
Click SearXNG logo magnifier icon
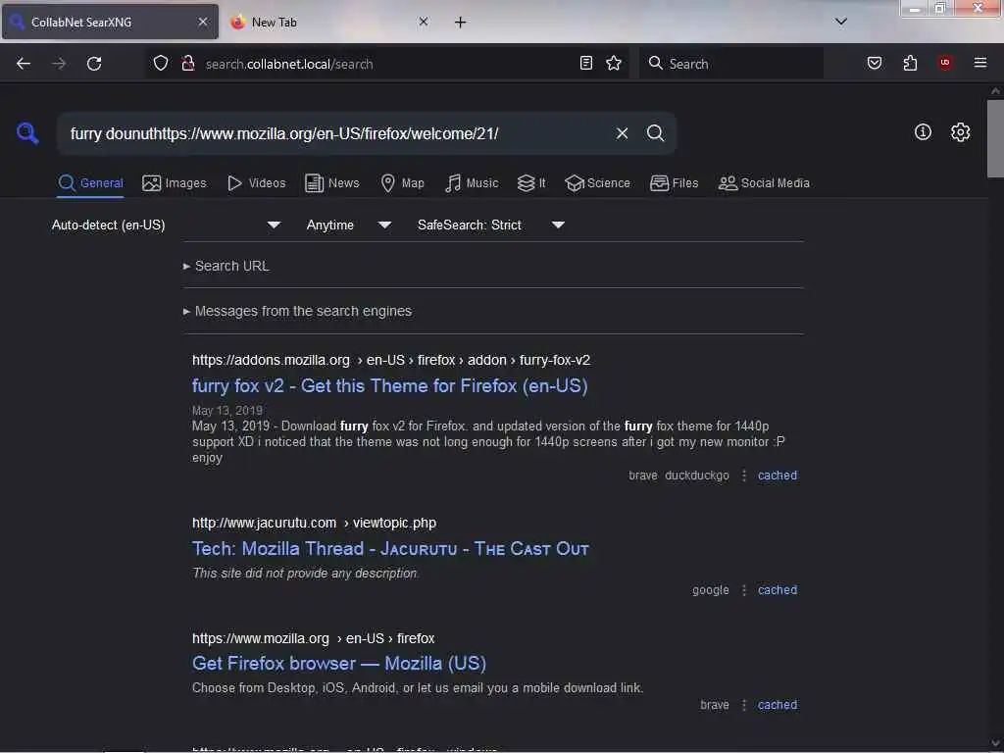pos(27,133)
